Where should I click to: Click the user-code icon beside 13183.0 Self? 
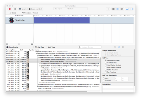point(28,60)
